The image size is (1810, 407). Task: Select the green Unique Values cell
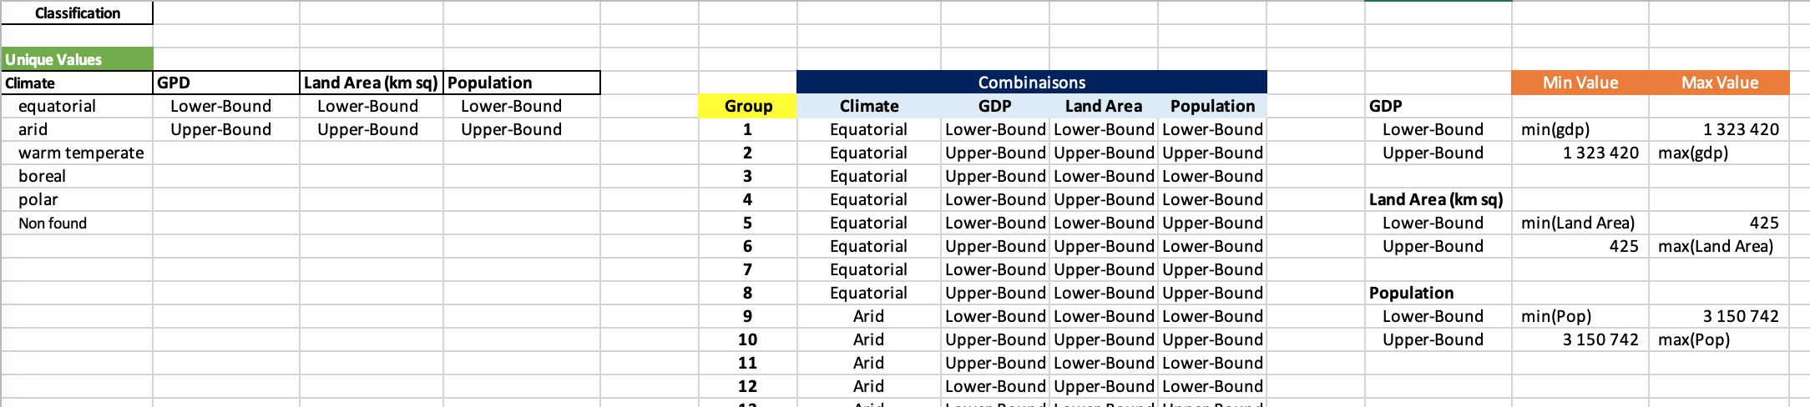tap(77, 59)
